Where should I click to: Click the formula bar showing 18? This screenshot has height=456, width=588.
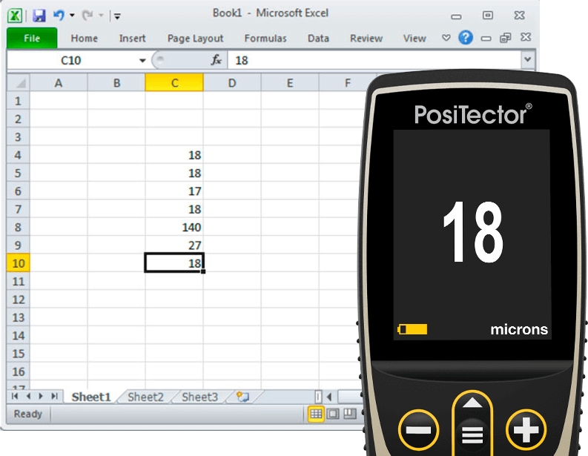click(374, 60)
